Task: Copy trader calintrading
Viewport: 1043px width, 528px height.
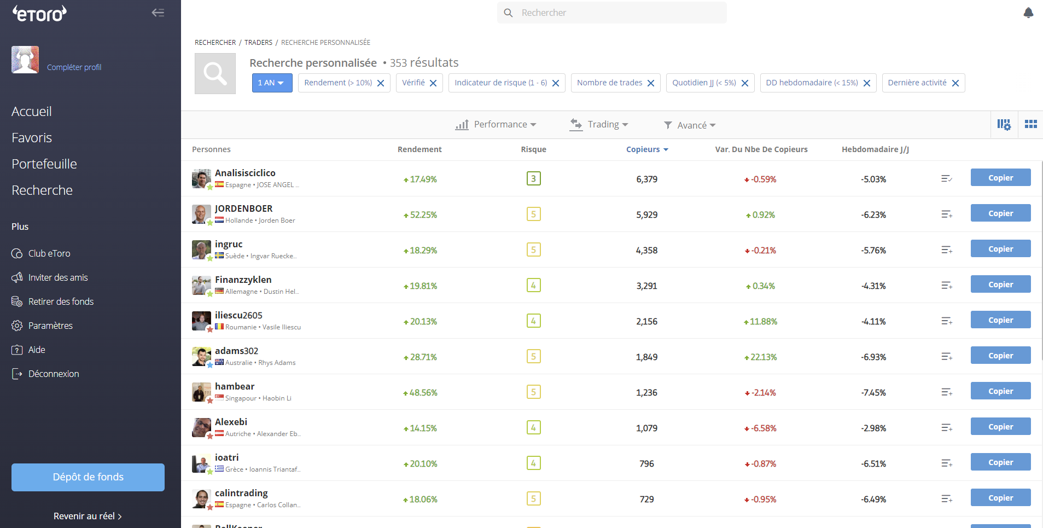Action: (1001, 498)
